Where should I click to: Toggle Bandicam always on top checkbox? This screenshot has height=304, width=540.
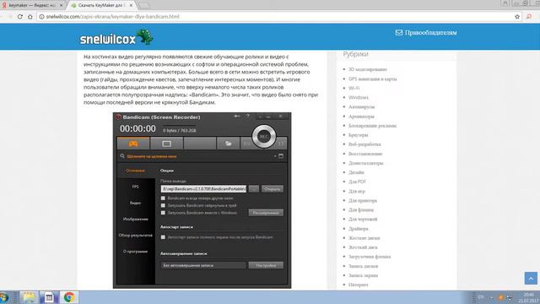[x=163, y=198]
